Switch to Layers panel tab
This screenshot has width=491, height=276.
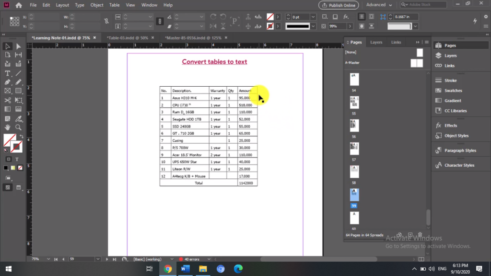[x=376, y=42]
